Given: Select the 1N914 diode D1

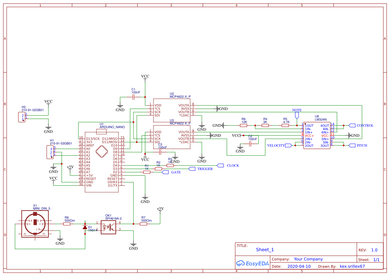Looking at the screenshot, I should [x=84, y=227].
